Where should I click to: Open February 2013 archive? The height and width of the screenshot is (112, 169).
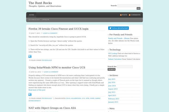coord(114,99)
